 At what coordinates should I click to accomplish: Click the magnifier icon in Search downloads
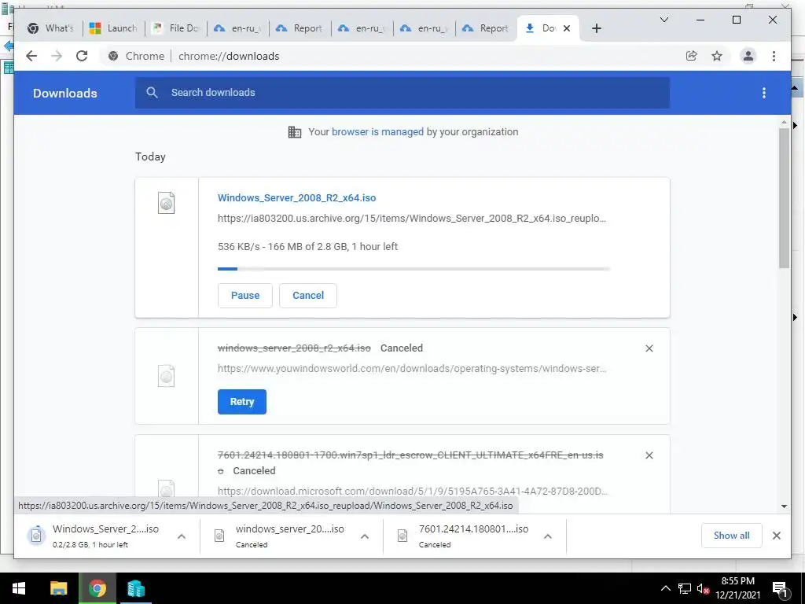coord(152,93)
